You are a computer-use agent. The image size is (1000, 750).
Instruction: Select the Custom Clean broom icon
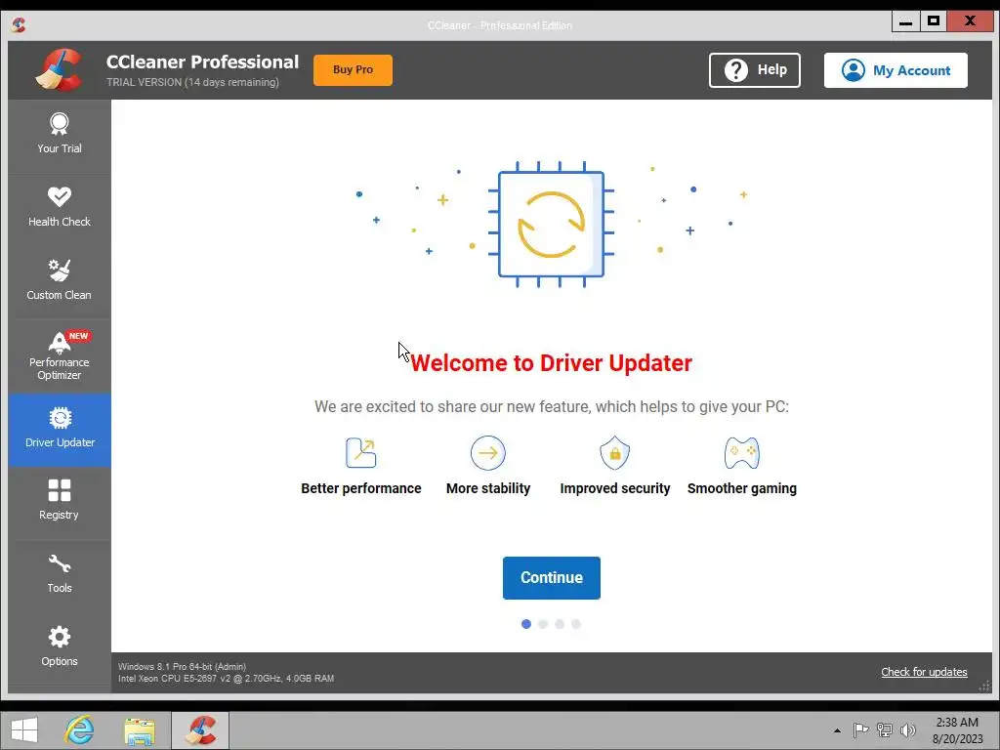(x=60, y=271)
